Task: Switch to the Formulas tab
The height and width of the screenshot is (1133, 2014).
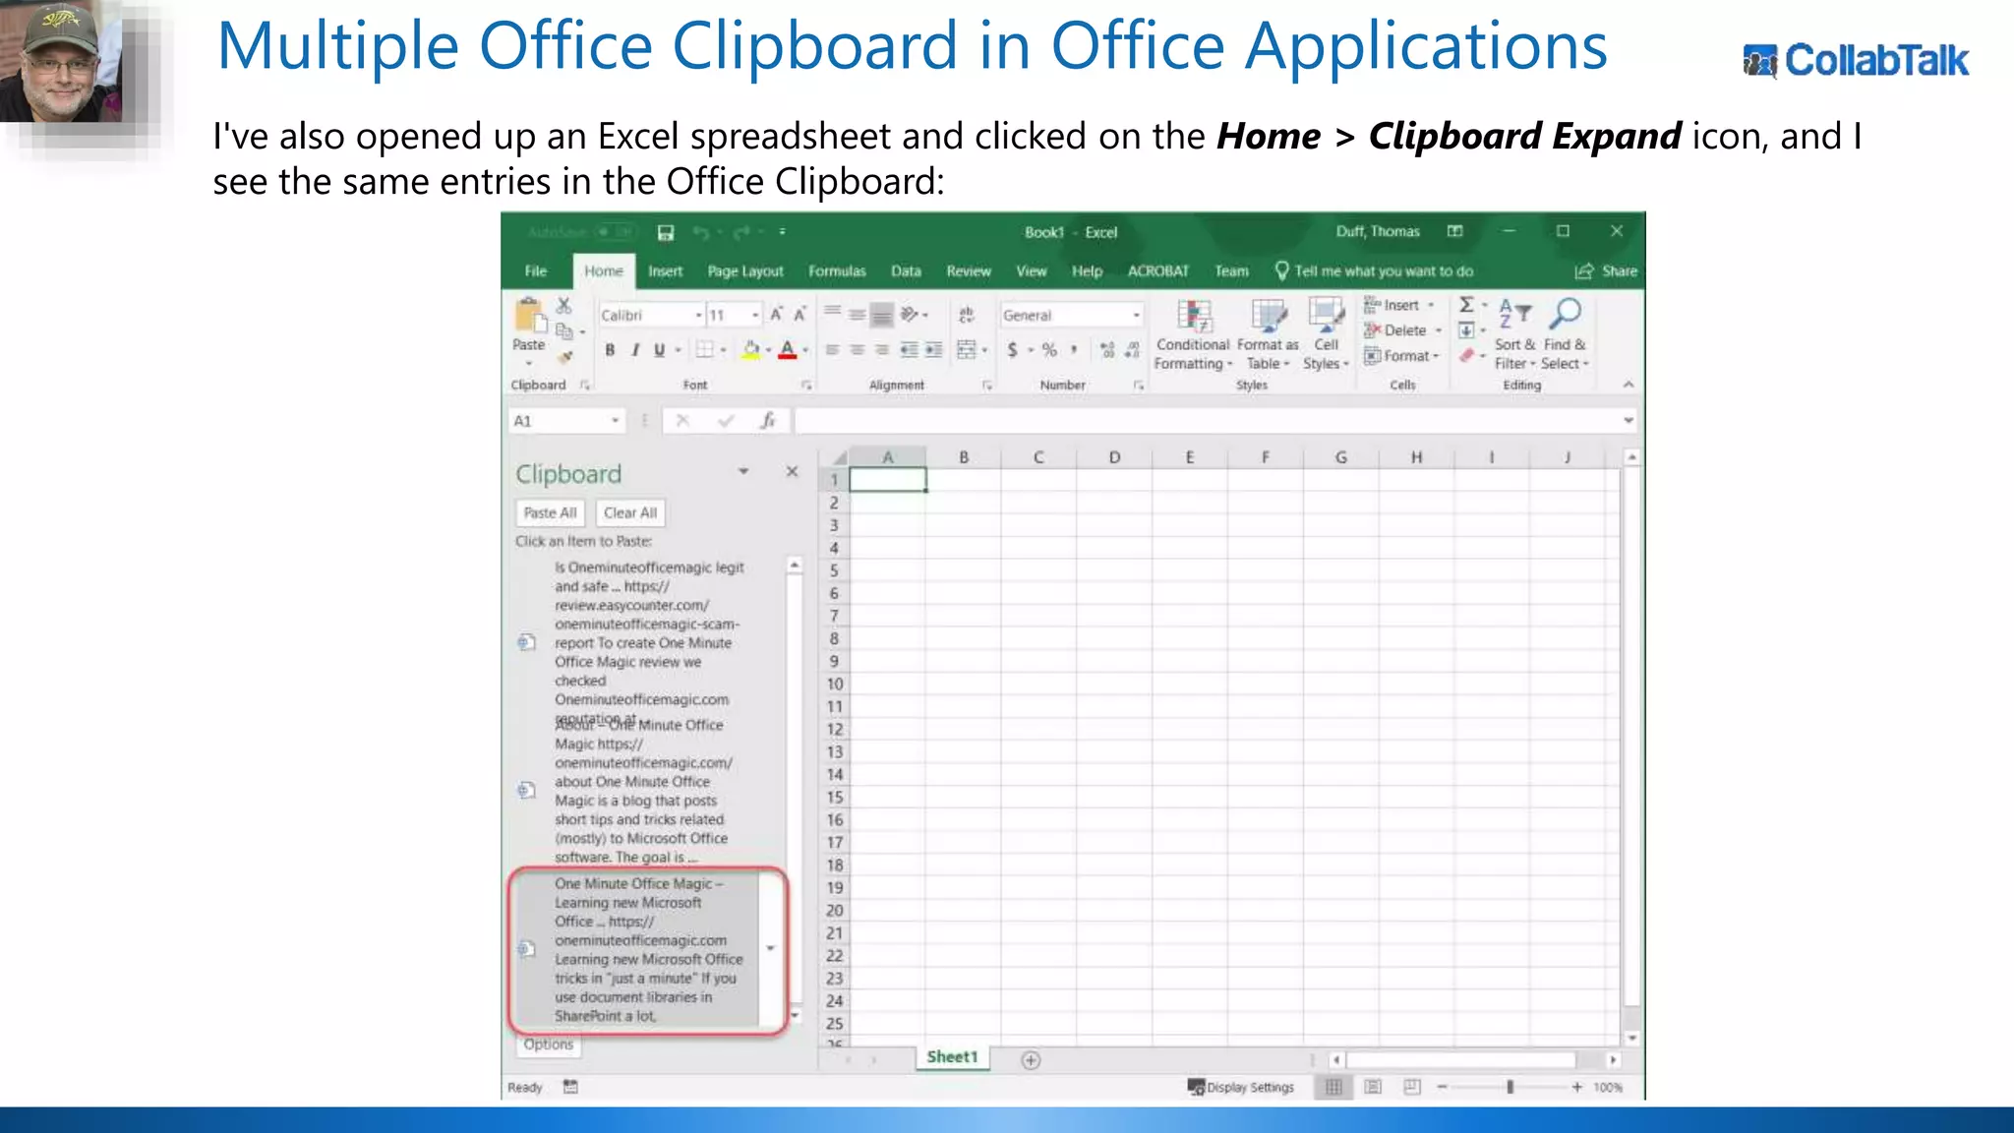Action: pyautogui.click(x=837, y=270)
